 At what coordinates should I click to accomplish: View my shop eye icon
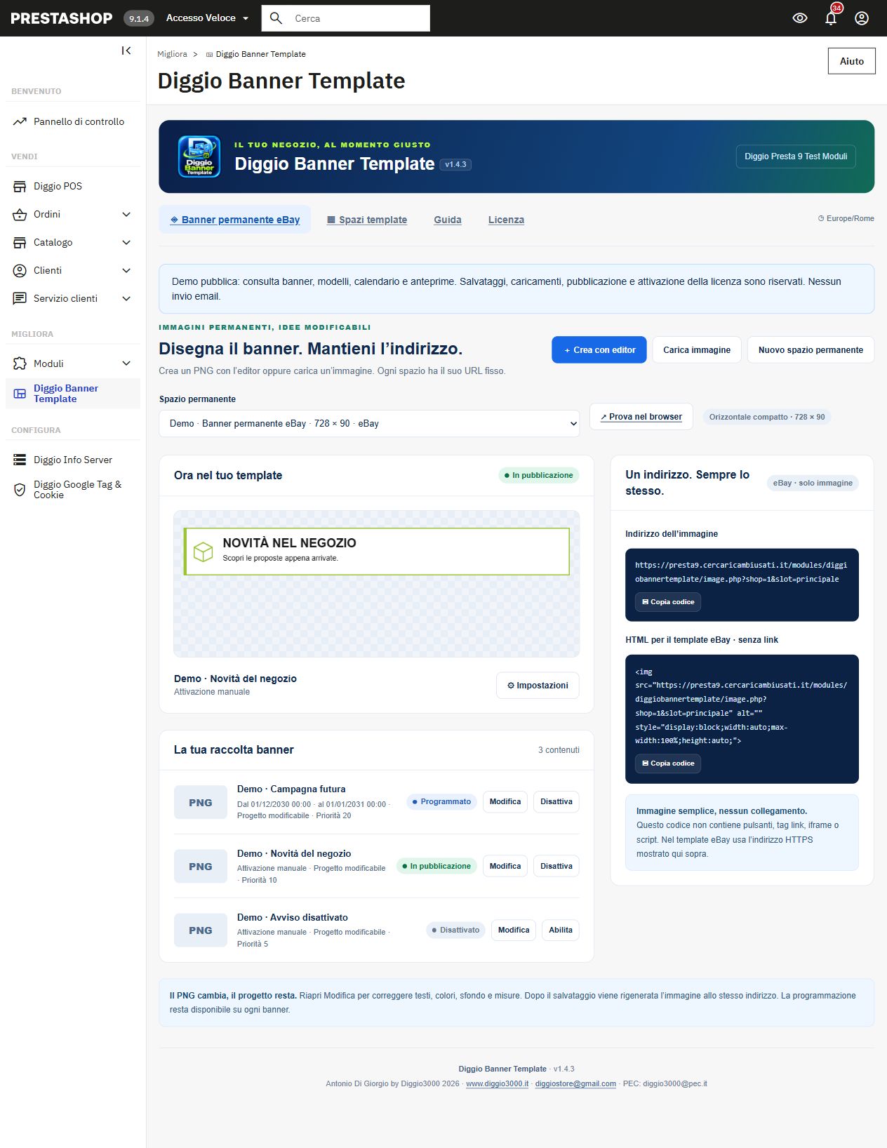[x=800, y=18]
